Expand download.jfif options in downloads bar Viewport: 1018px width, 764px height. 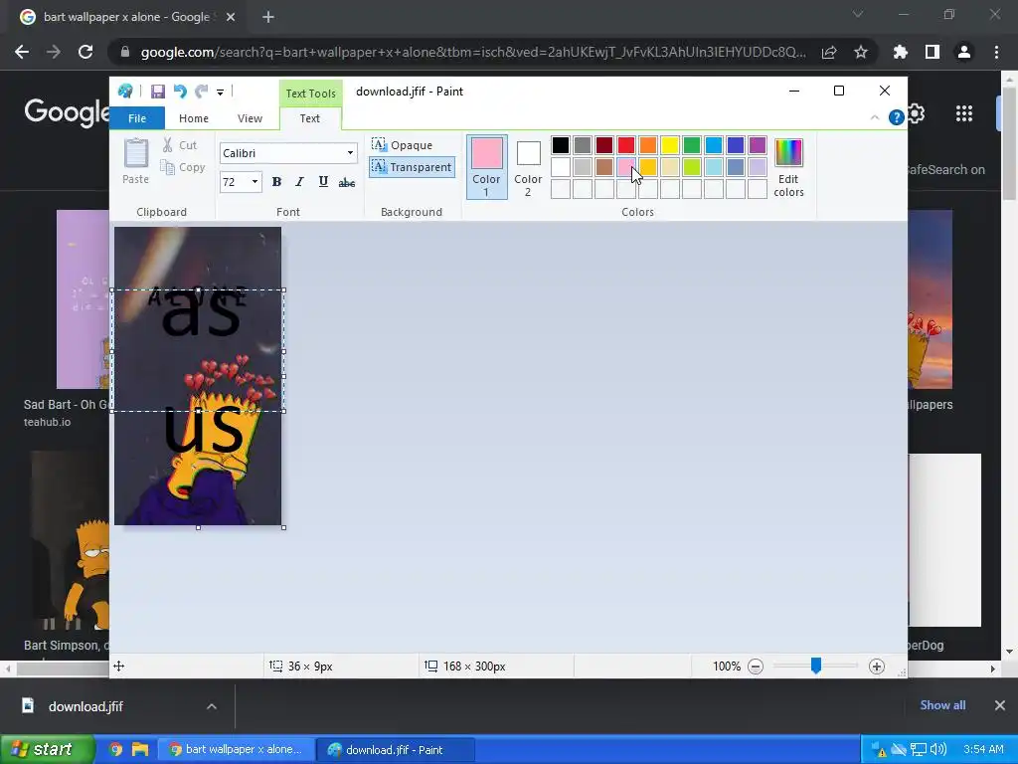pyautogui.click(x=212, y=706)
